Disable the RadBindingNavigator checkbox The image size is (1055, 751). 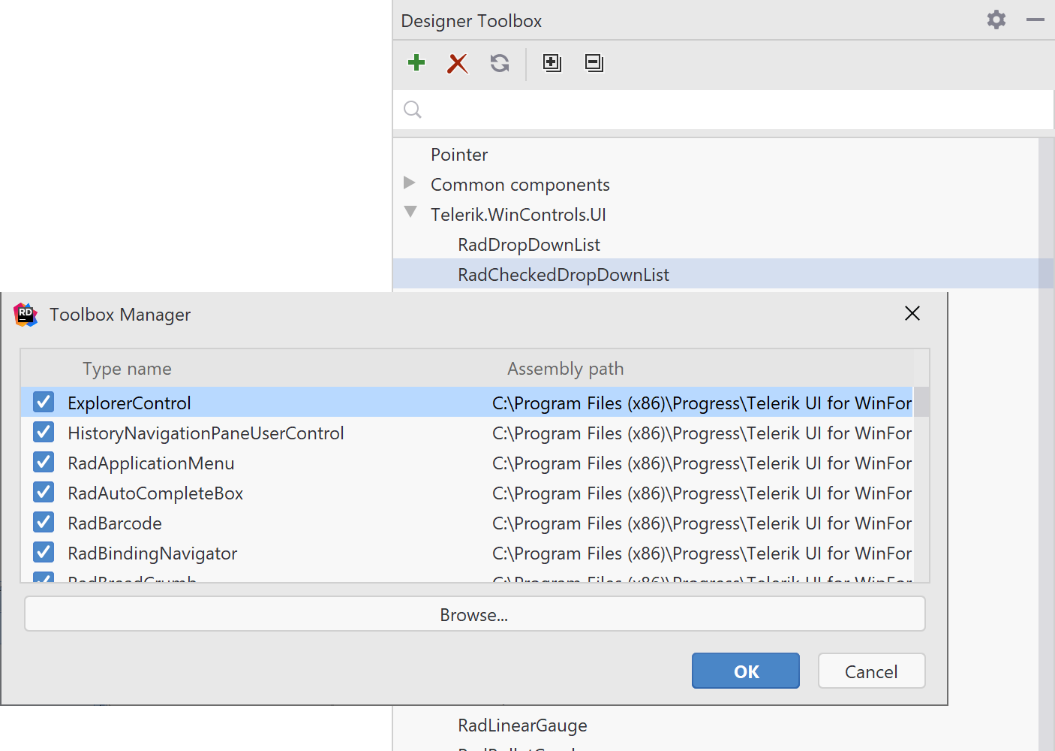point(44,553)
